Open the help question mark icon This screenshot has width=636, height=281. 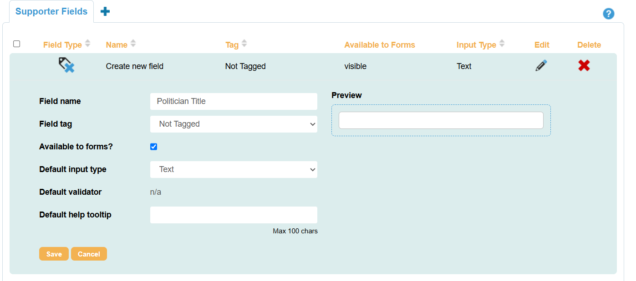coord(609,14)
